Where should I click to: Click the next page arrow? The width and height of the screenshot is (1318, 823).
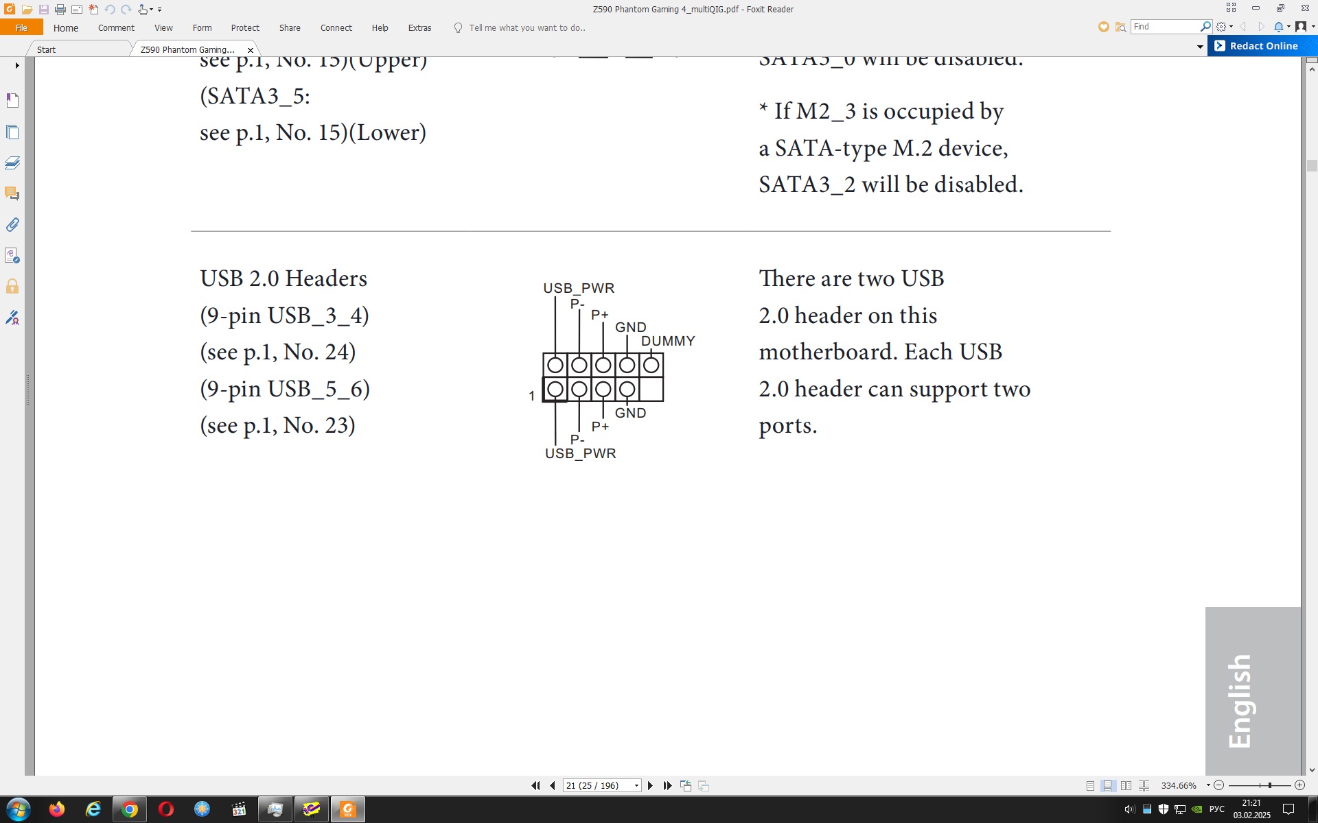point(651,785)
